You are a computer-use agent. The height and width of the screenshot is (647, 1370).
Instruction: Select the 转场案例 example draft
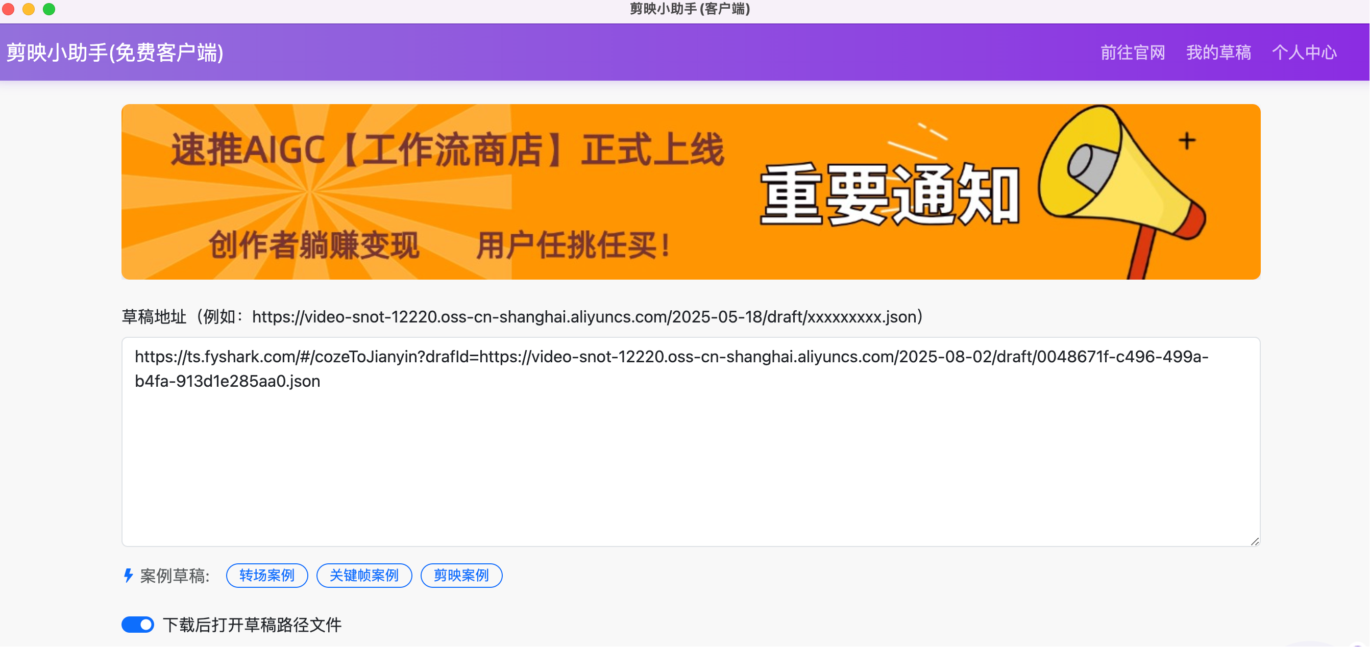click(266, 575)
